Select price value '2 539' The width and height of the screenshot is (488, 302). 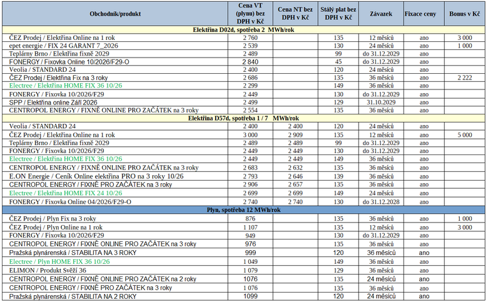[250, 46]
